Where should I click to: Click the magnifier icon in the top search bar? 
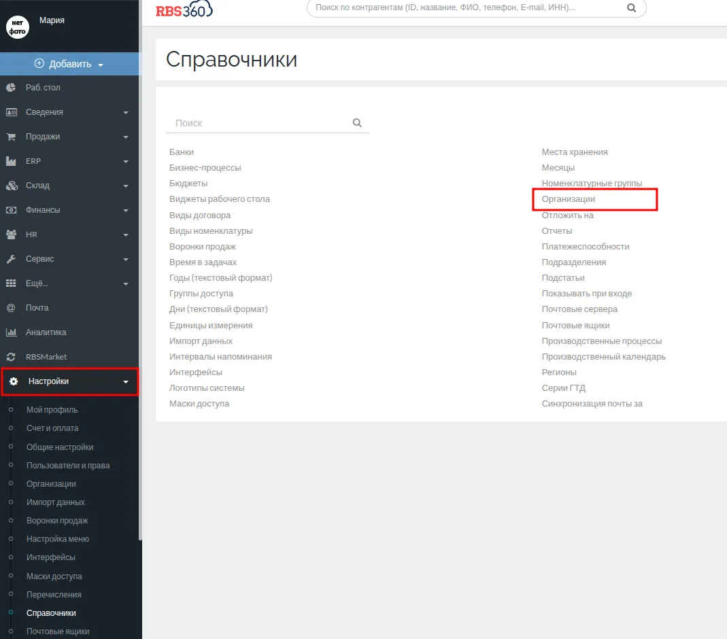[631, 8]
